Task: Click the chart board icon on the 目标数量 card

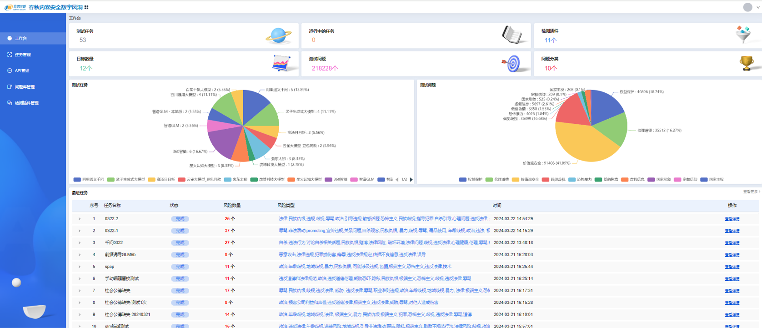Action: [281, 63]
